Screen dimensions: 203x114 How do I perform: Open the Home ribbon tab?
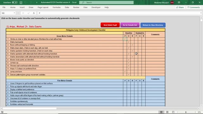point(13,7)
